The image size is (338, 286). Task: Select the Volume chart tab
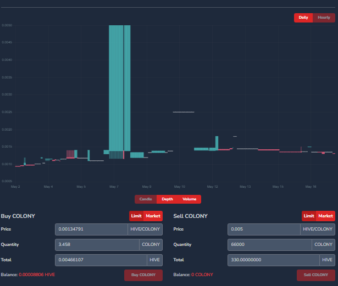(x=190, y=199)
